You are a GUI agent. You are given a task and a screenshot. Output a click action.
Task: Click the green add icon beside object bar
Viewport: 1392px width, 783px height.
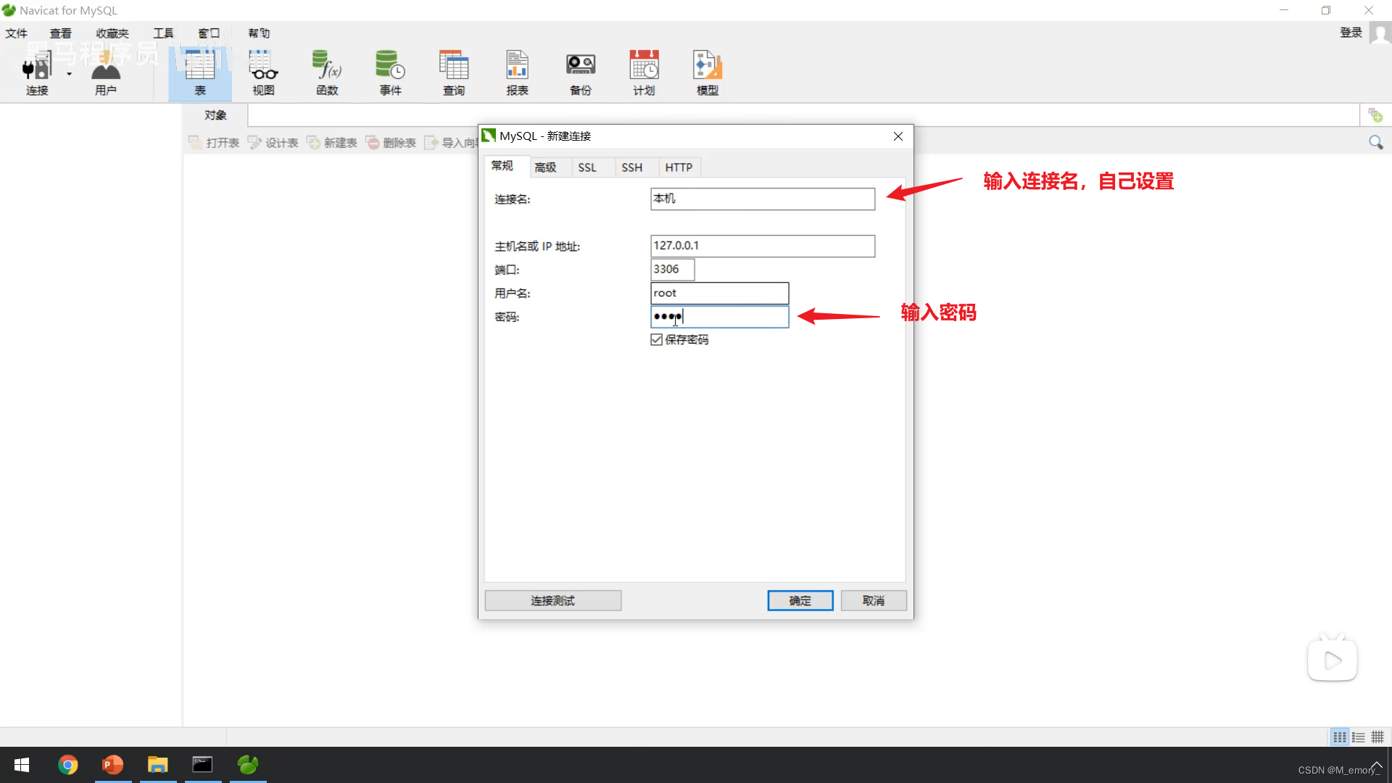click(x=1375, y=115)
